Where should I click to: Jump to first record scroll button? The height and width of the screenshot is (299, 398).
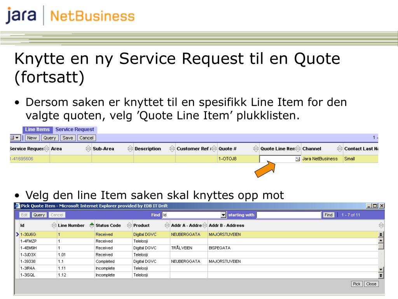click(x=381, y=234)
